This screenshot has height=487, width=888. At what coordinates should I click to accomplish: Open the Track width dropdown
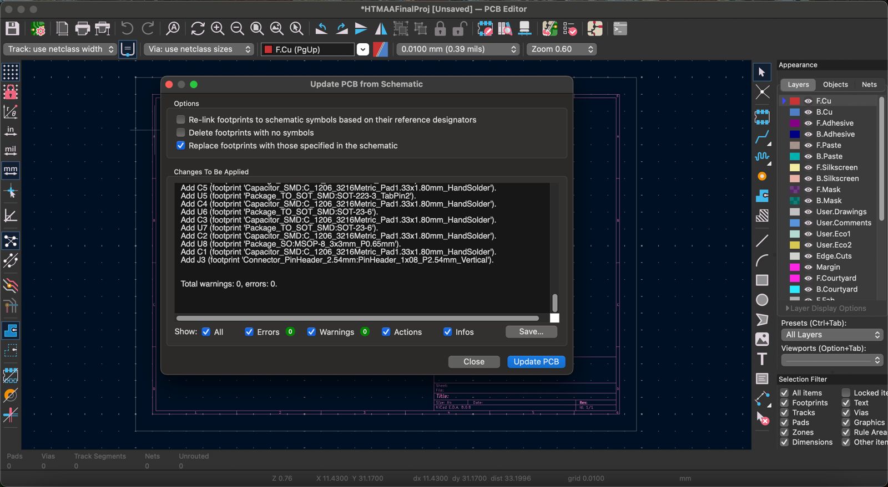point(60,49)
